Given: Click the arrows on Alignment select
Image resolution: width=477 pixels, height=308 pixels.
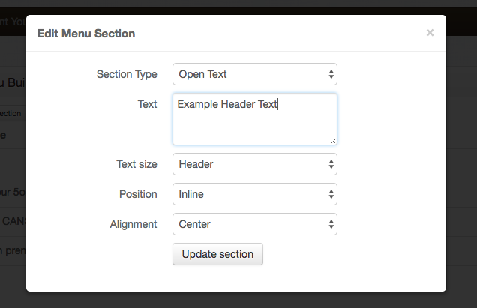Looking at the screenshot, I should pyautogui.click(x=331, y=224).
